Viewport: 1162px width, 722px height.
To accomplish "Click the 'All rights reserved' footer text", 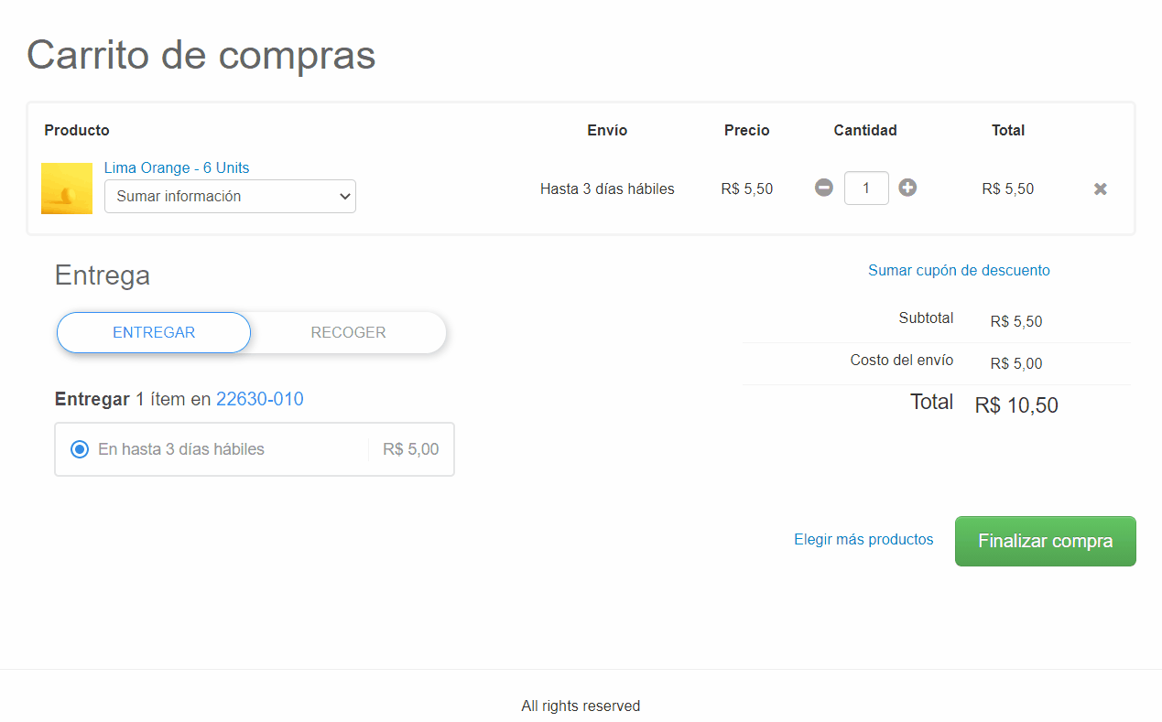I will pos(581,706).
